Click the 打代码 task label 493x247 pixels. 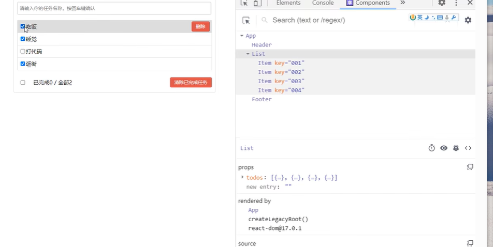[x=34, y=52]
